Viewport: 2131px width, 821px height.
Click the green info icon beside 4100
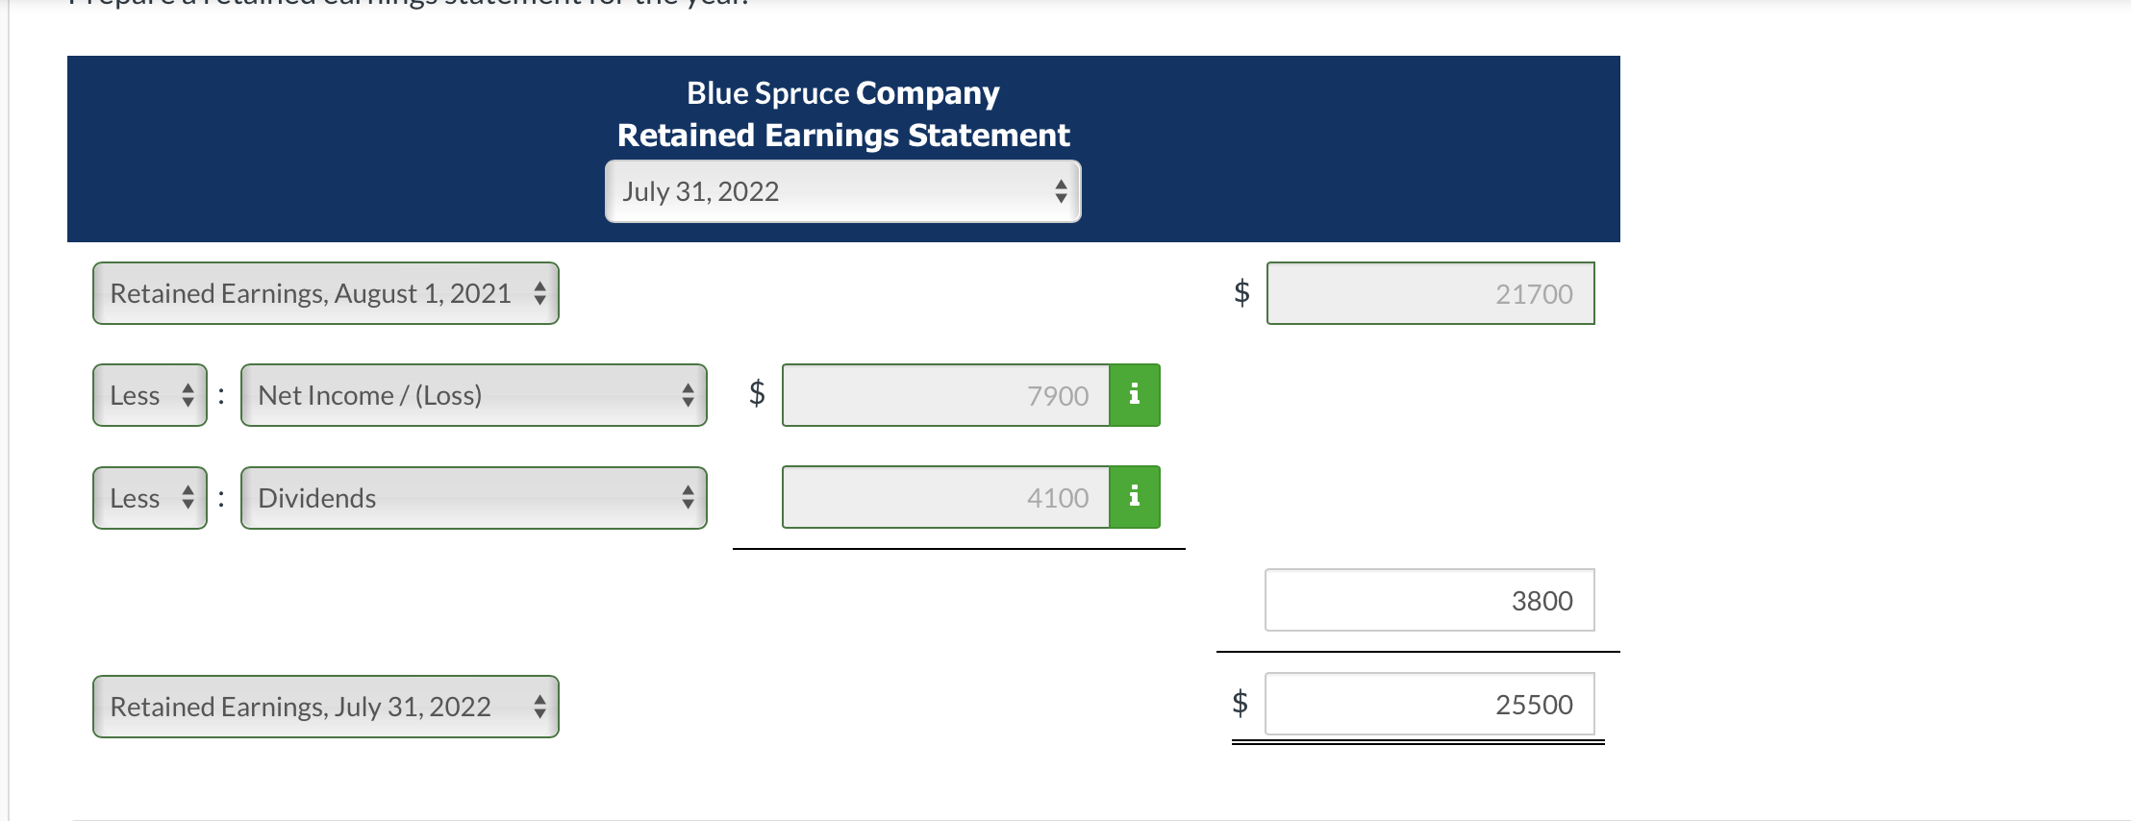point(1136,497)
